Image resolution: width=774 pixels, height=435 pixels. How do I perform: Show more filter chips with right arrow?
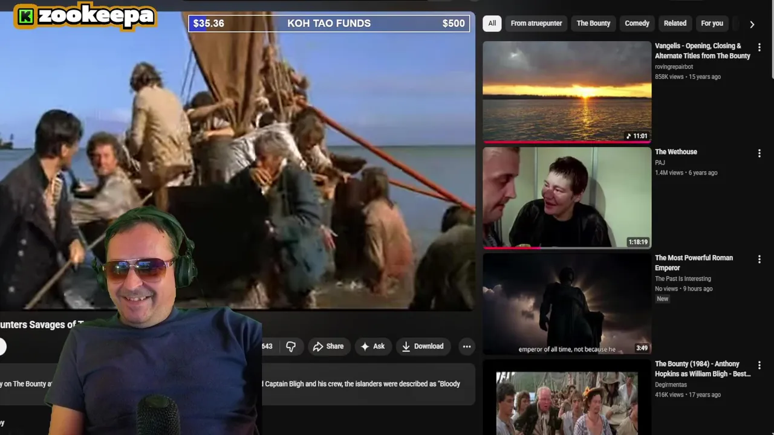(752, 24)
